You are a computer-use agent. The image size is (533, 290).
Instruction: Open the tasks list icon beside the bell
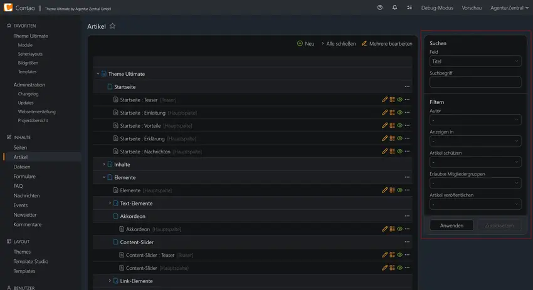(409, 8)
